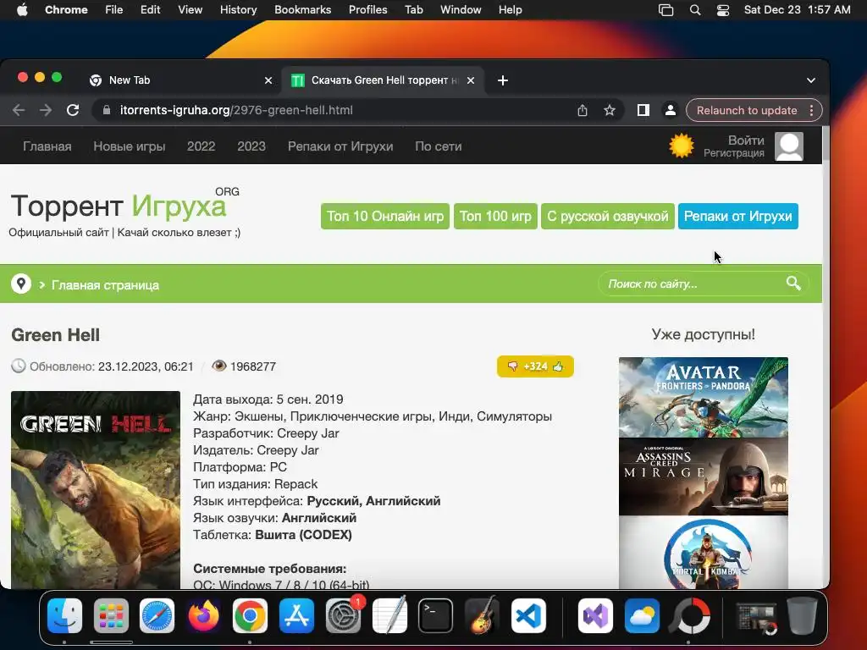Open the 2023 games section

point(251,146)
